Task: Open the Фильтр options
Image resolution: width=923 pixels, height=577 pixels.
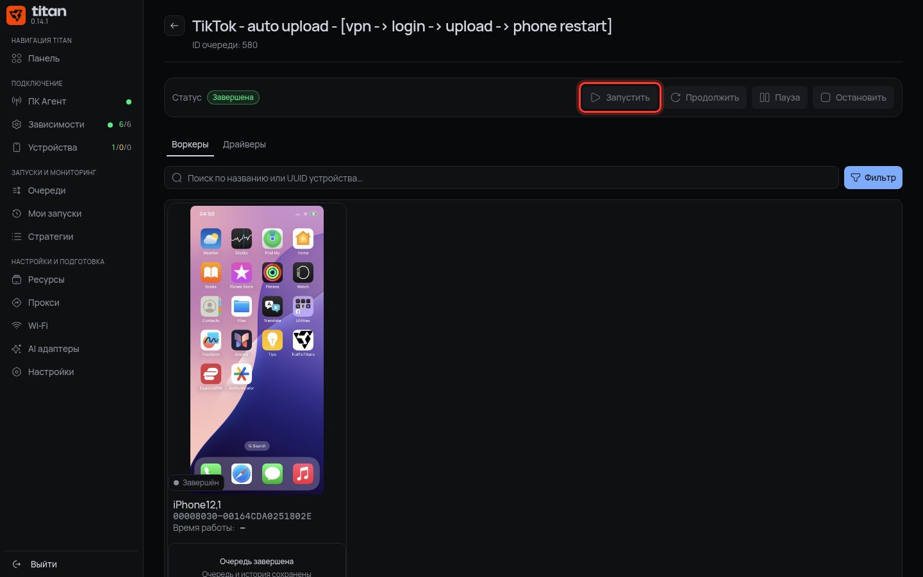Action: [873, 178]
